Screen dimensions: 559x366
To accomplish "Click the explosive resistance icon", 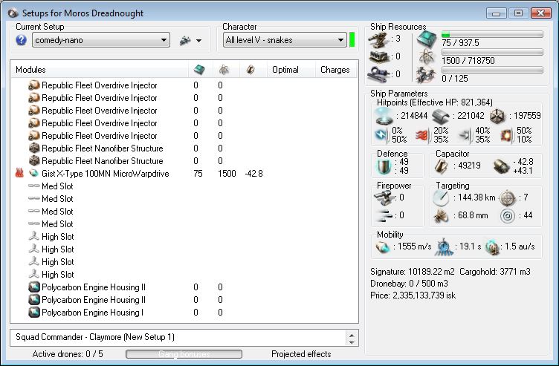I will pos(506,135).
